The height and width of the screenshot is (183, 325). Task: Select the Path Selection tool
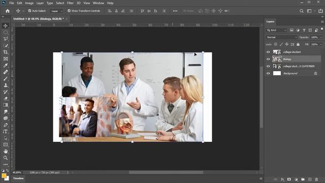(6, 138)
